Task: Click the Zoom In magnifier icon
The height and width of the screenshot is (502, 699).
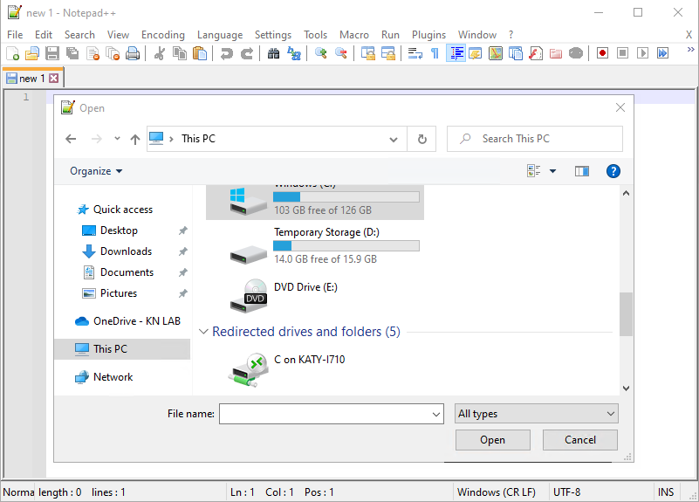Action: pos(320,53)
